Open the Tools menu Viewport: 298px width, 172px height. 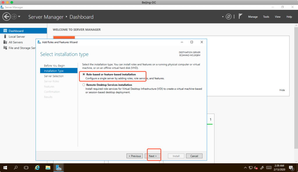coord(266,17)
